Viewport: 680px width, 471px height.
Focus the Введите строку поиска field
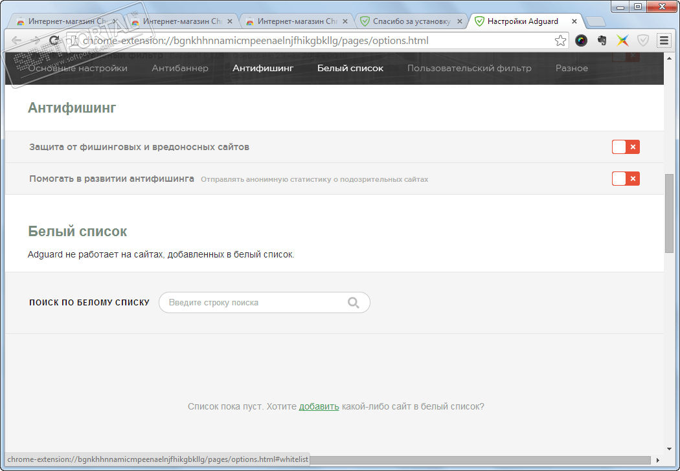[x=264, y=302]
